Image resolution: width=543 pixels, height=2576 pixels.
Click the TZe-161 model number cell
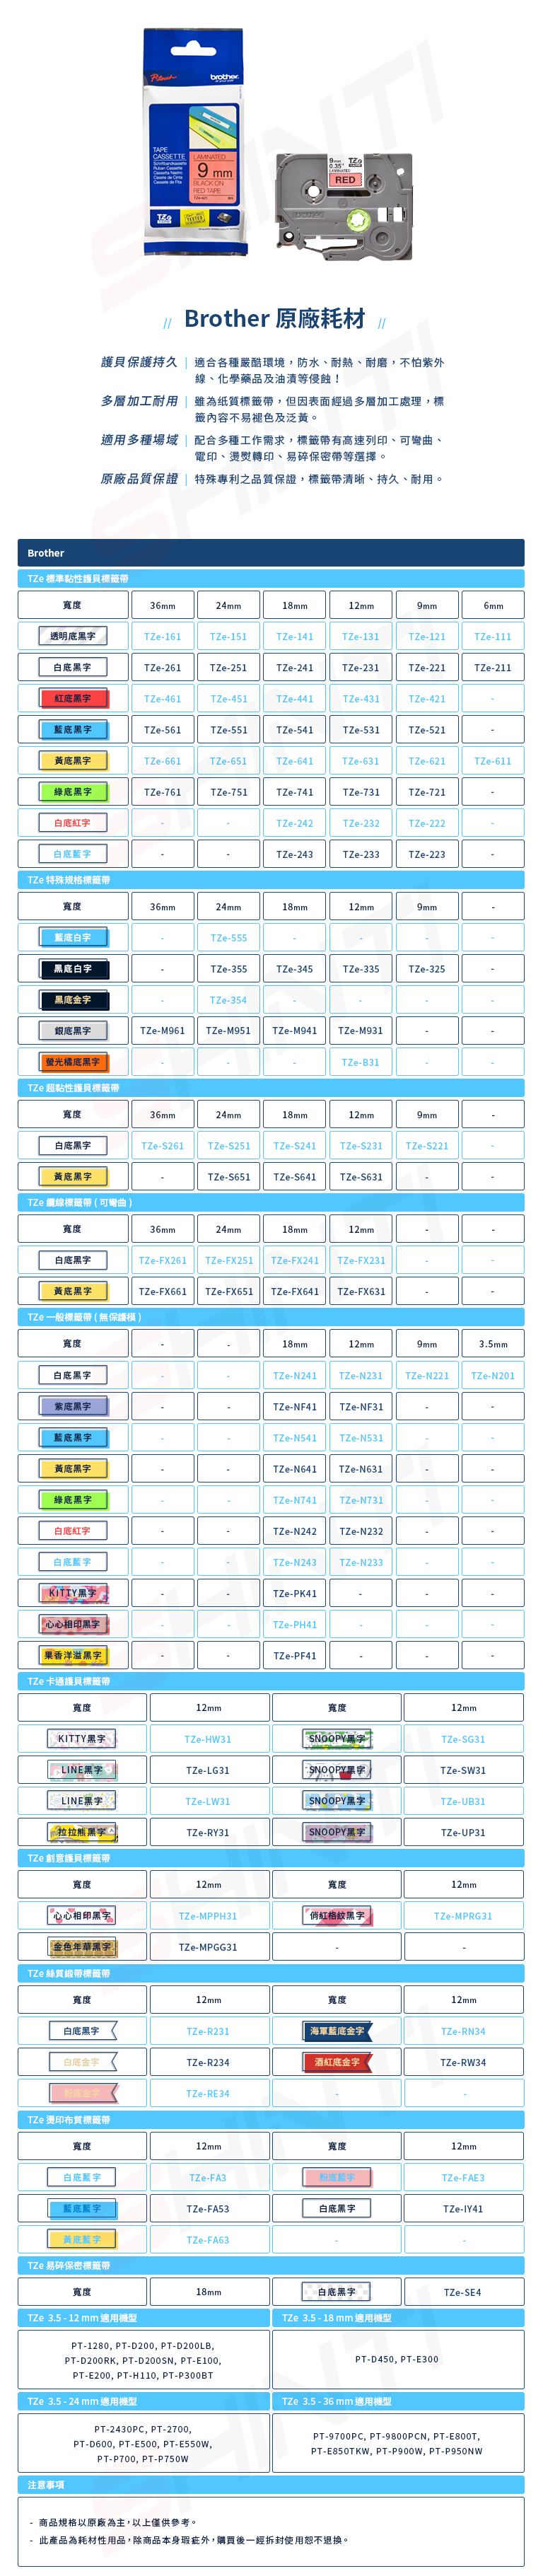(x=162, y=636)
